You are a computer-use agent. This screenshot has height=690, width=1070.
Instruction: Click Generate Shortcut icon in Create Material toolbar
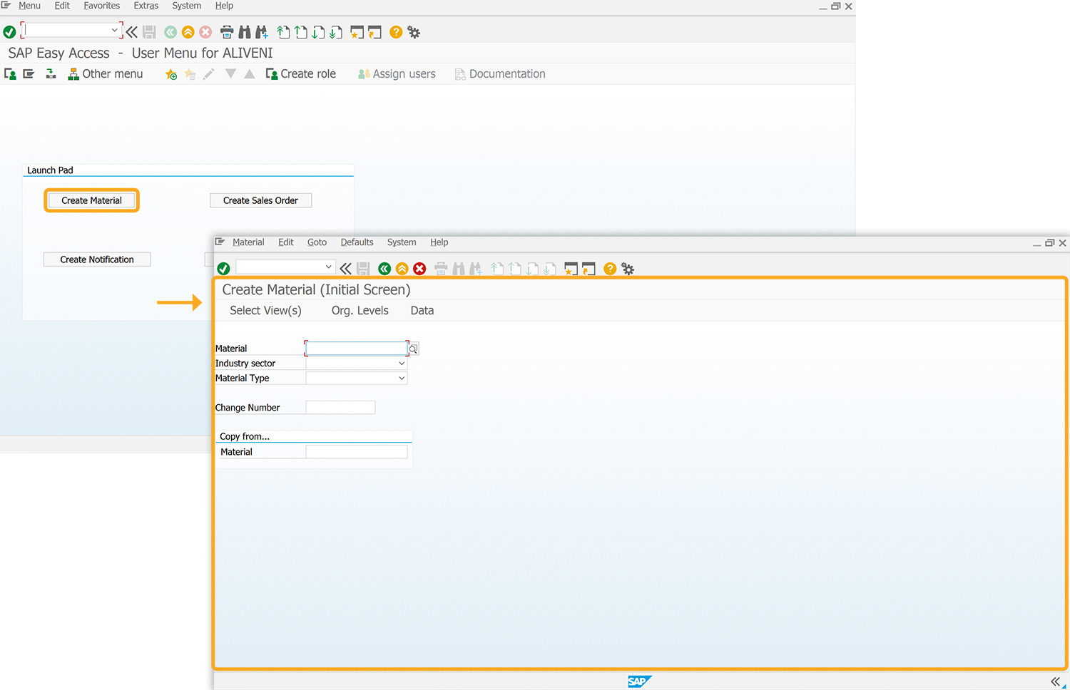click(588, 269)
